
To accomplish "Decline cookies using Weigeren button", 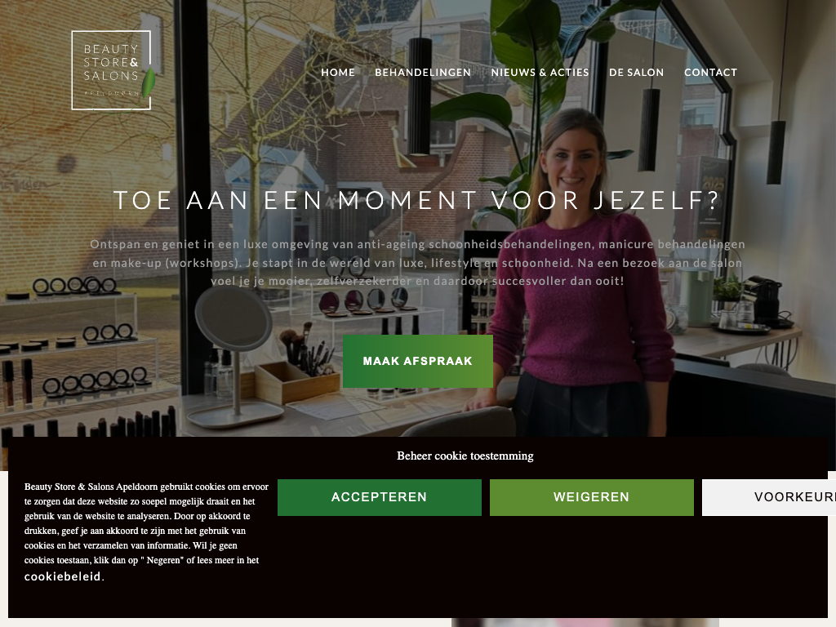I will coord(591,497).
